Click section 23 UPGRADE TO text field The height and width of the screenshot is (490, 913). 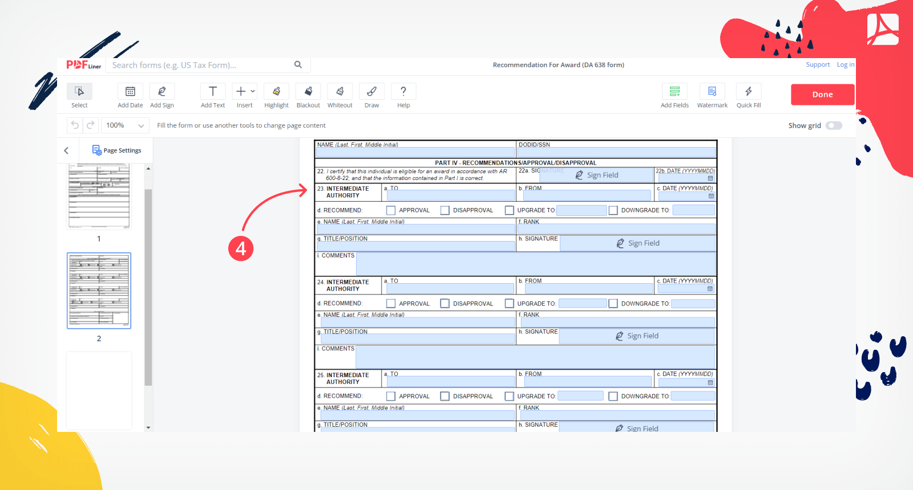point(581,210)
